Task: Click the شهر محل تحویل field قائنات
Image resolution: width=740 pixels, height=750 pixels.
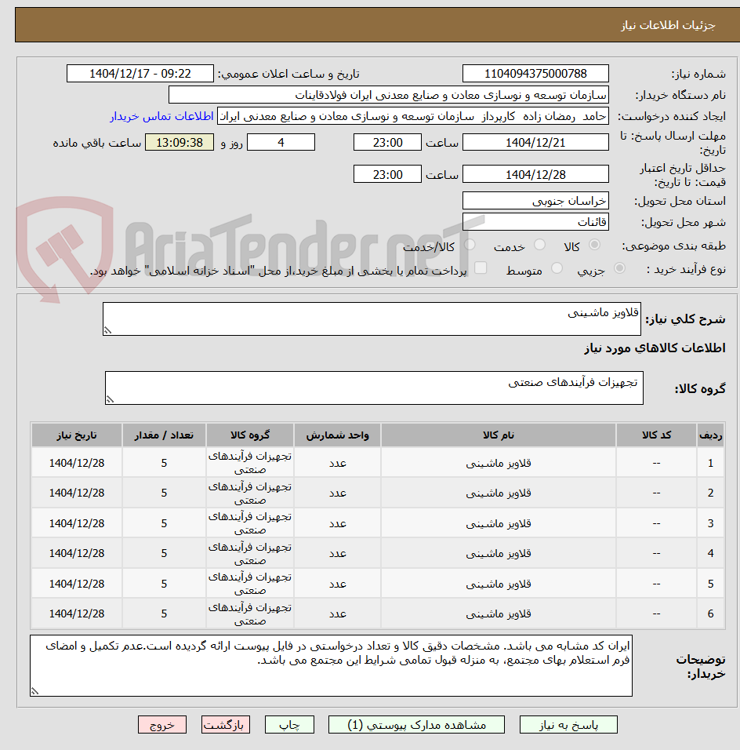Action: tap(535, 221)
